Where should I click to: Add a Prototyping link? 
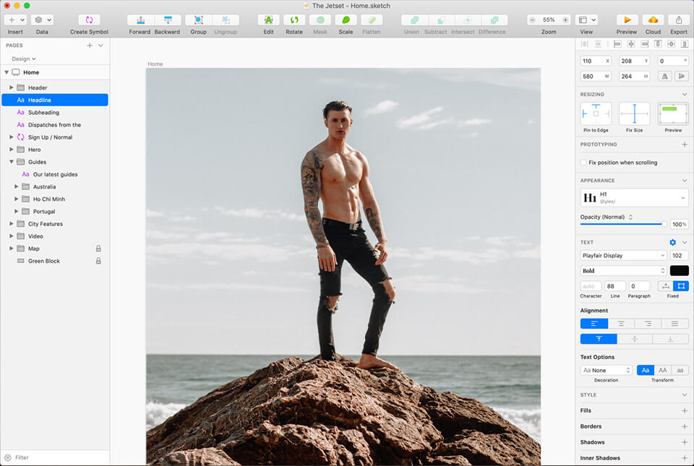coord(685,144)
